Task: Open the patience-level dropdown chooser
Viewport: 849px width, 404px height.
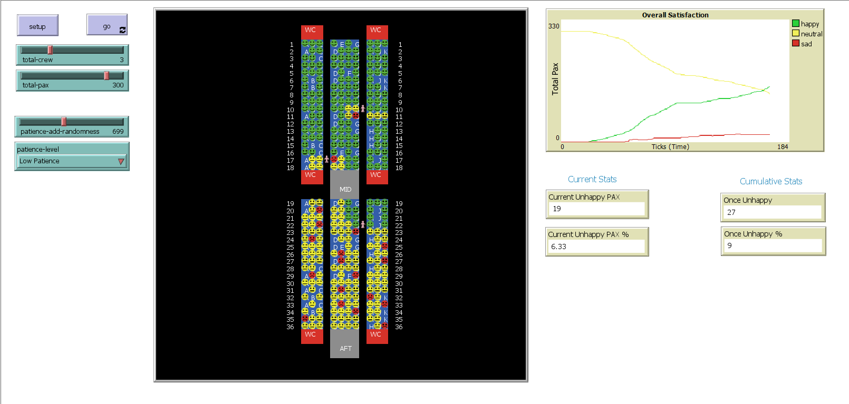Action: 72,161
